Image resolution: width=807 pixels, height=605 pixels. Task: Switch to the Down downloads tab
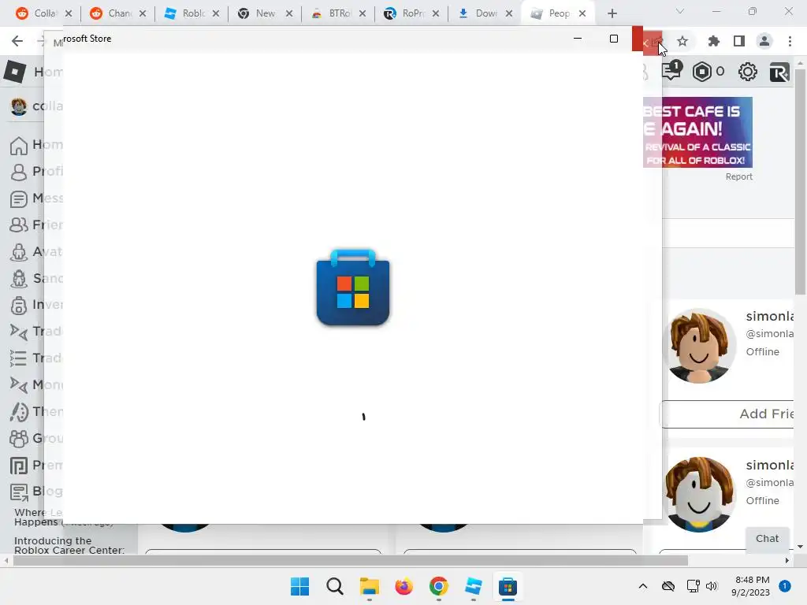(x=478, y=13)
